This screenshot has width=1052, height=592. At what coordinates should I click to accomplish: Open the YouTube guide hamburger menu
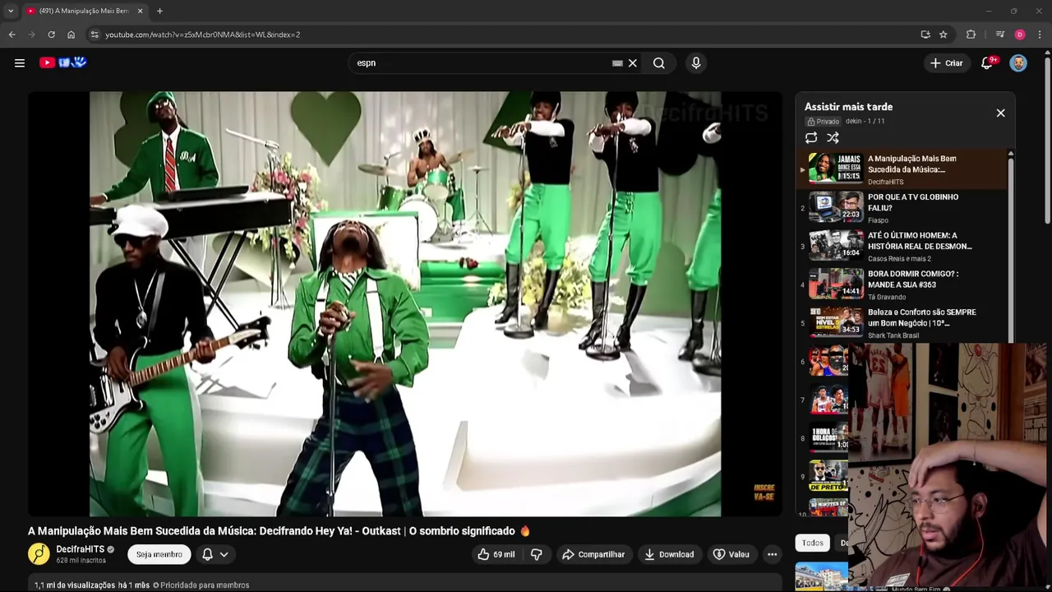point(20,62)
